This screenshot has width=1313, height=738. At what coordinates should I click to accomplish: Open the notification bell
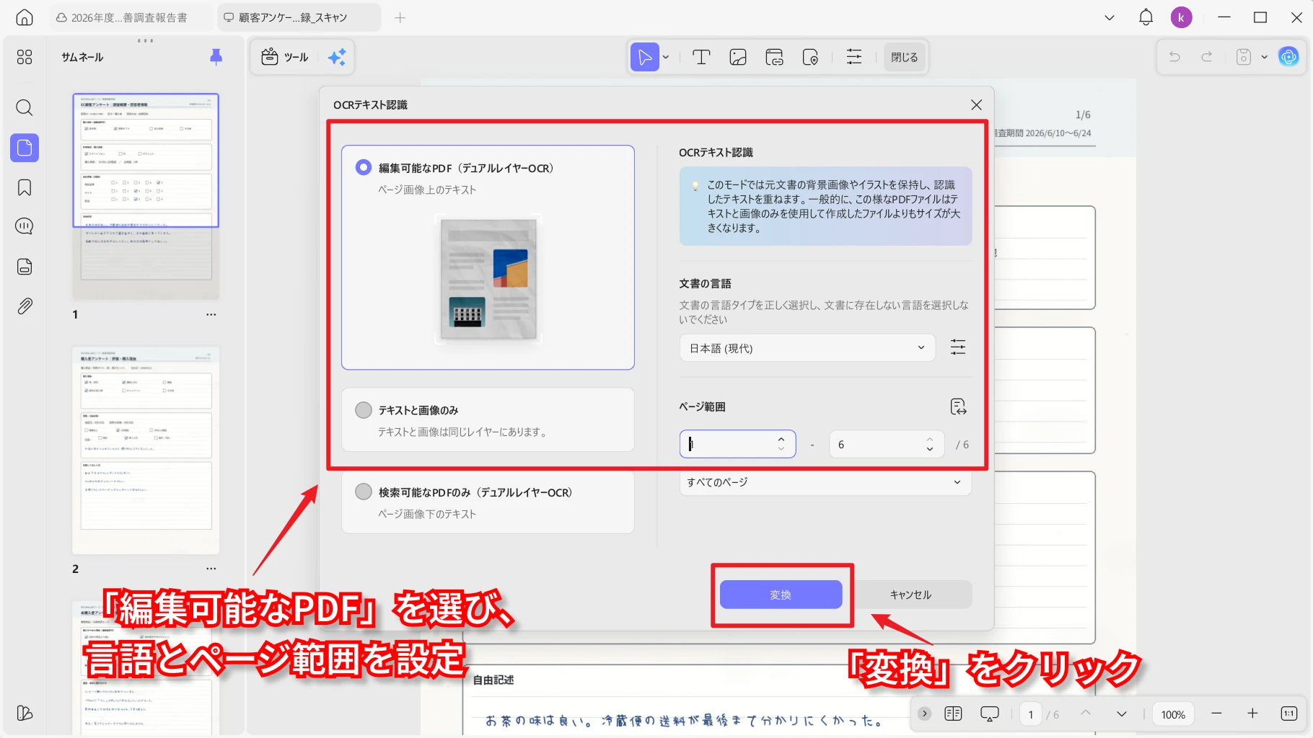pyautogui.click(x=1146, y=17)
